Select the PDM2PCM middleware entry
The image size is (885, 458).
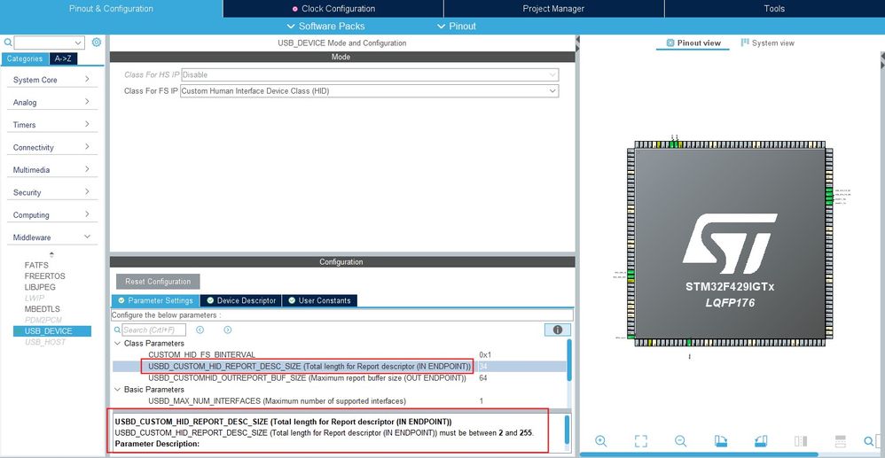[43, 320]
